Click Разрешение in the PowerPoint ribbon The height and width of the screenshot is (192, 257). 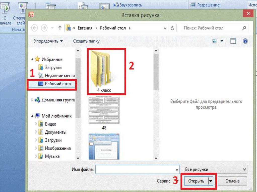click(x=206, y=5)
